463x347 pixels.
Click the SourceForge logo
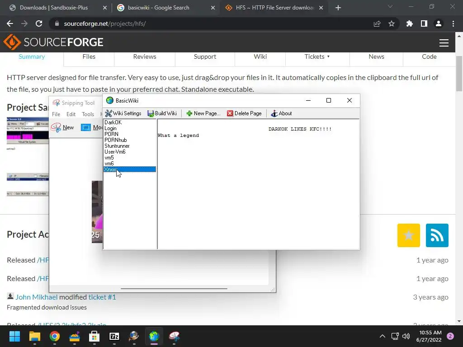tap(53, 42)
